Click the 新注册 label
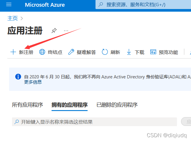The height and width of the screenshot is (141, 191). (x=26, y=52)
